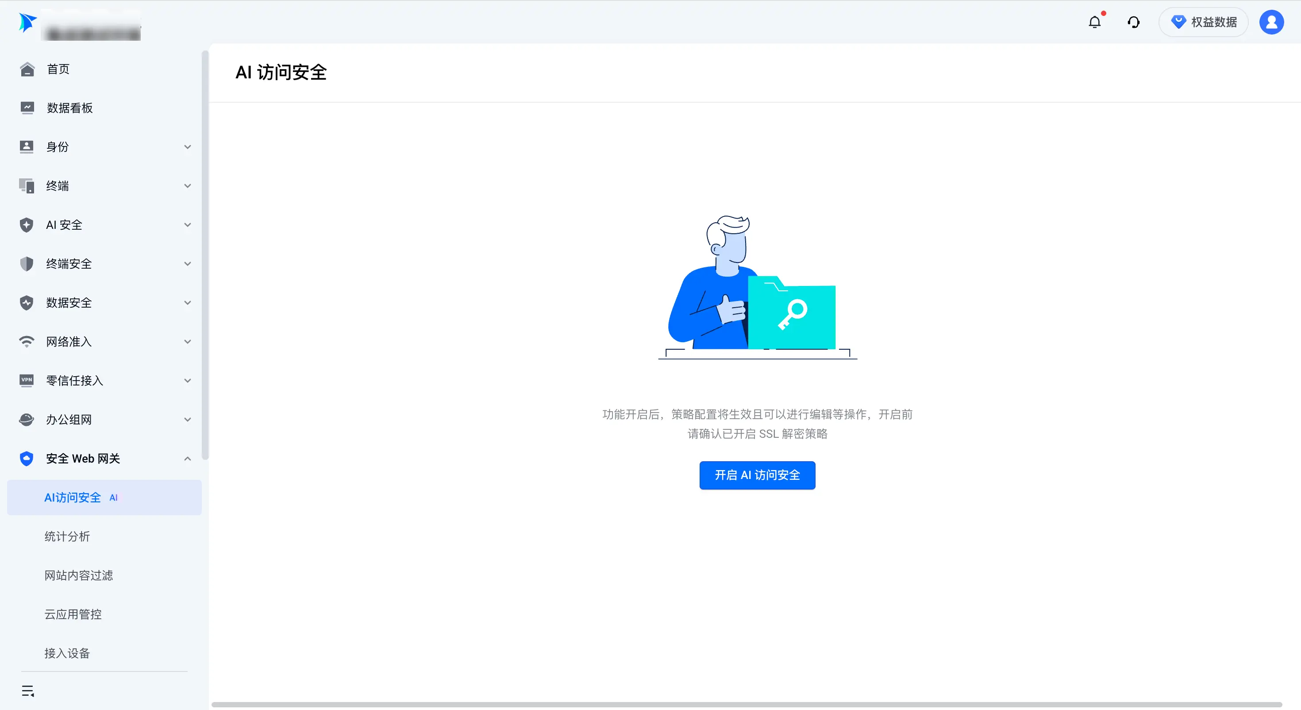Open the 网站内容过滤 submenu item
The image size is (1301, 710).
coord(104,575)
